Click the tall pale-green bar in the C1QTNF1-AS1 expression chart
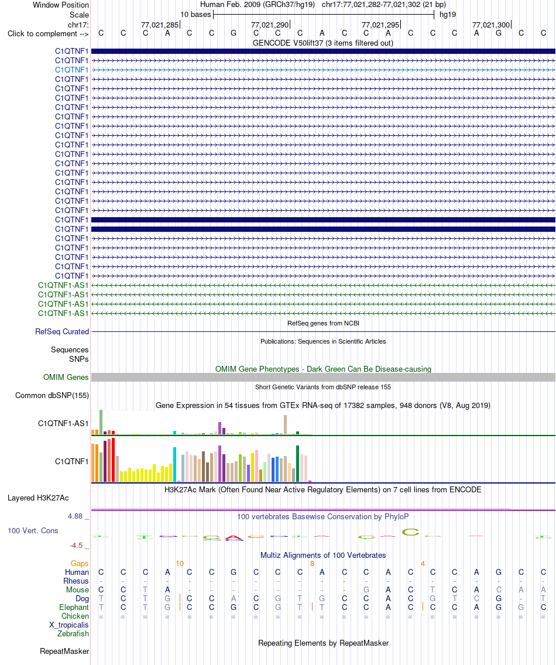 pos(101,422)
